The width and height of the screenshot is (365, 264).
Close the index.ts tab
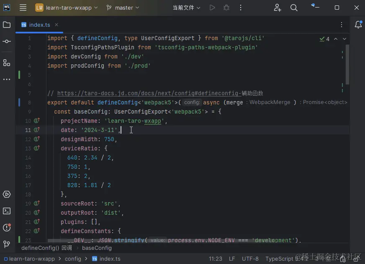[57, 25]
